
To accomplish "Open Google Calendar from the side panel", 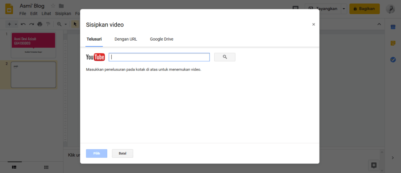I will [x=393, y=27].
